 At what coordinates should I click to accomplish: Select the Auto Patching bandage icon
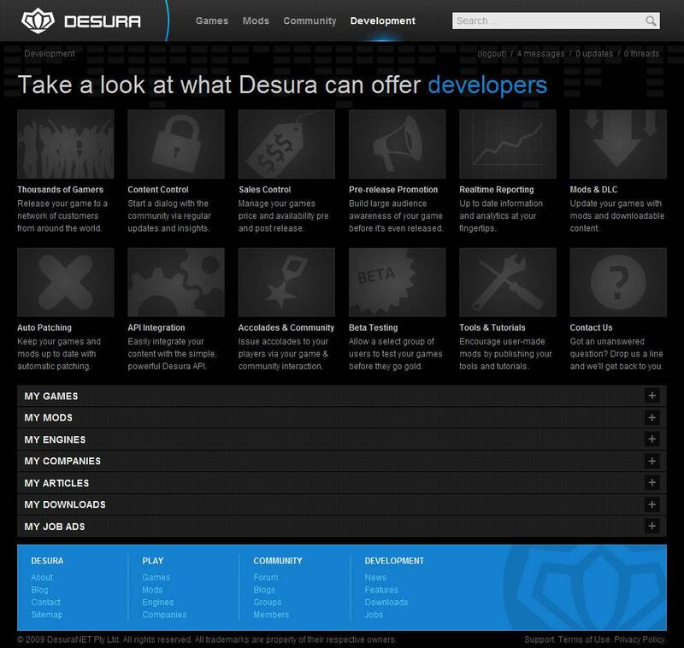pyautogui.click(x=65, y=282)
